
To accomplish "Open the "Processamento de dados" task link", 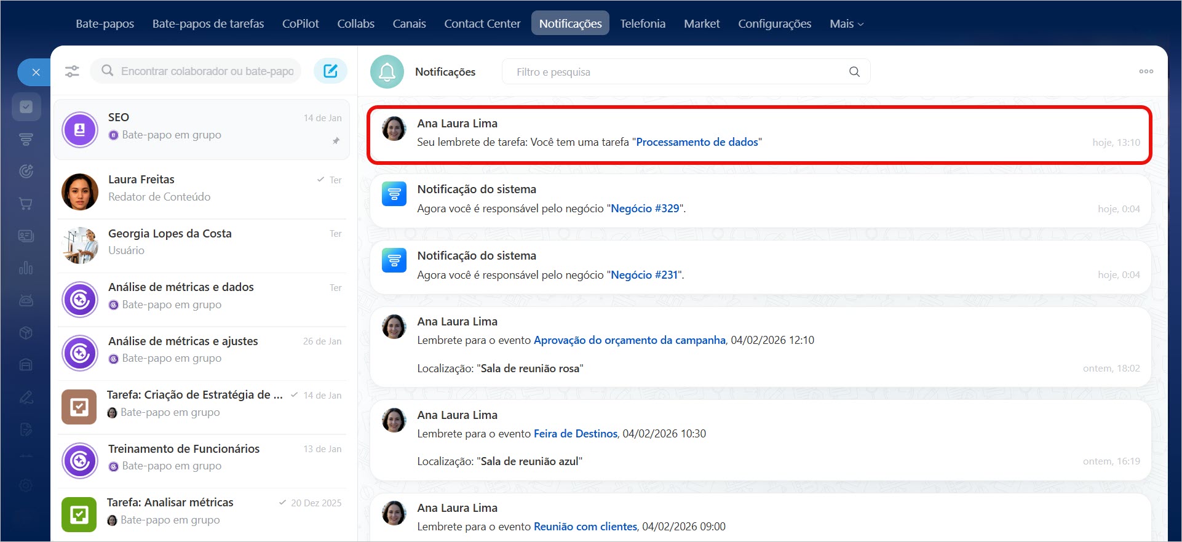I will [697, 142].
